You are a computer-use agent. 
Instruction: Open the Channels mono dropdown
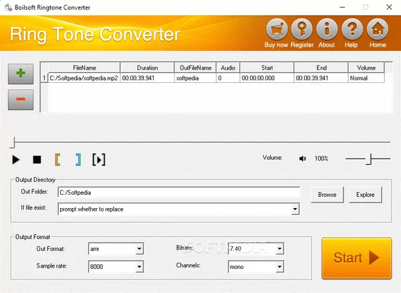pyautogui.click(x=279, y=267)
